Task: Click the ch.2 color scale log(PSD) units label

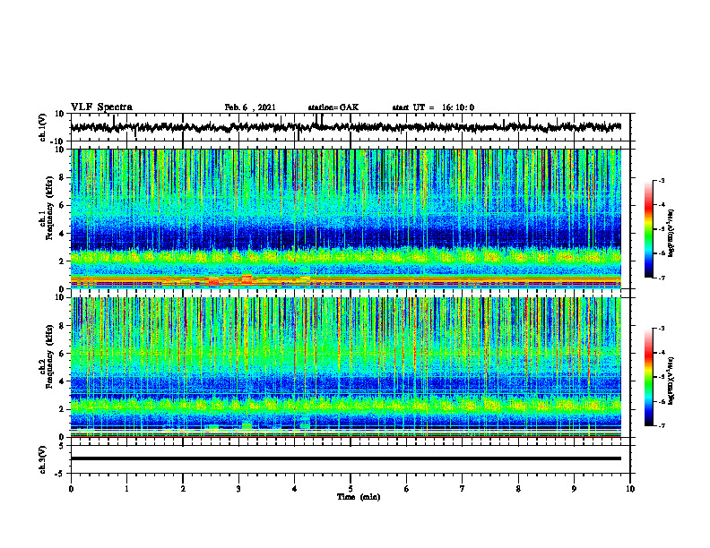Action: coord(671,381)
